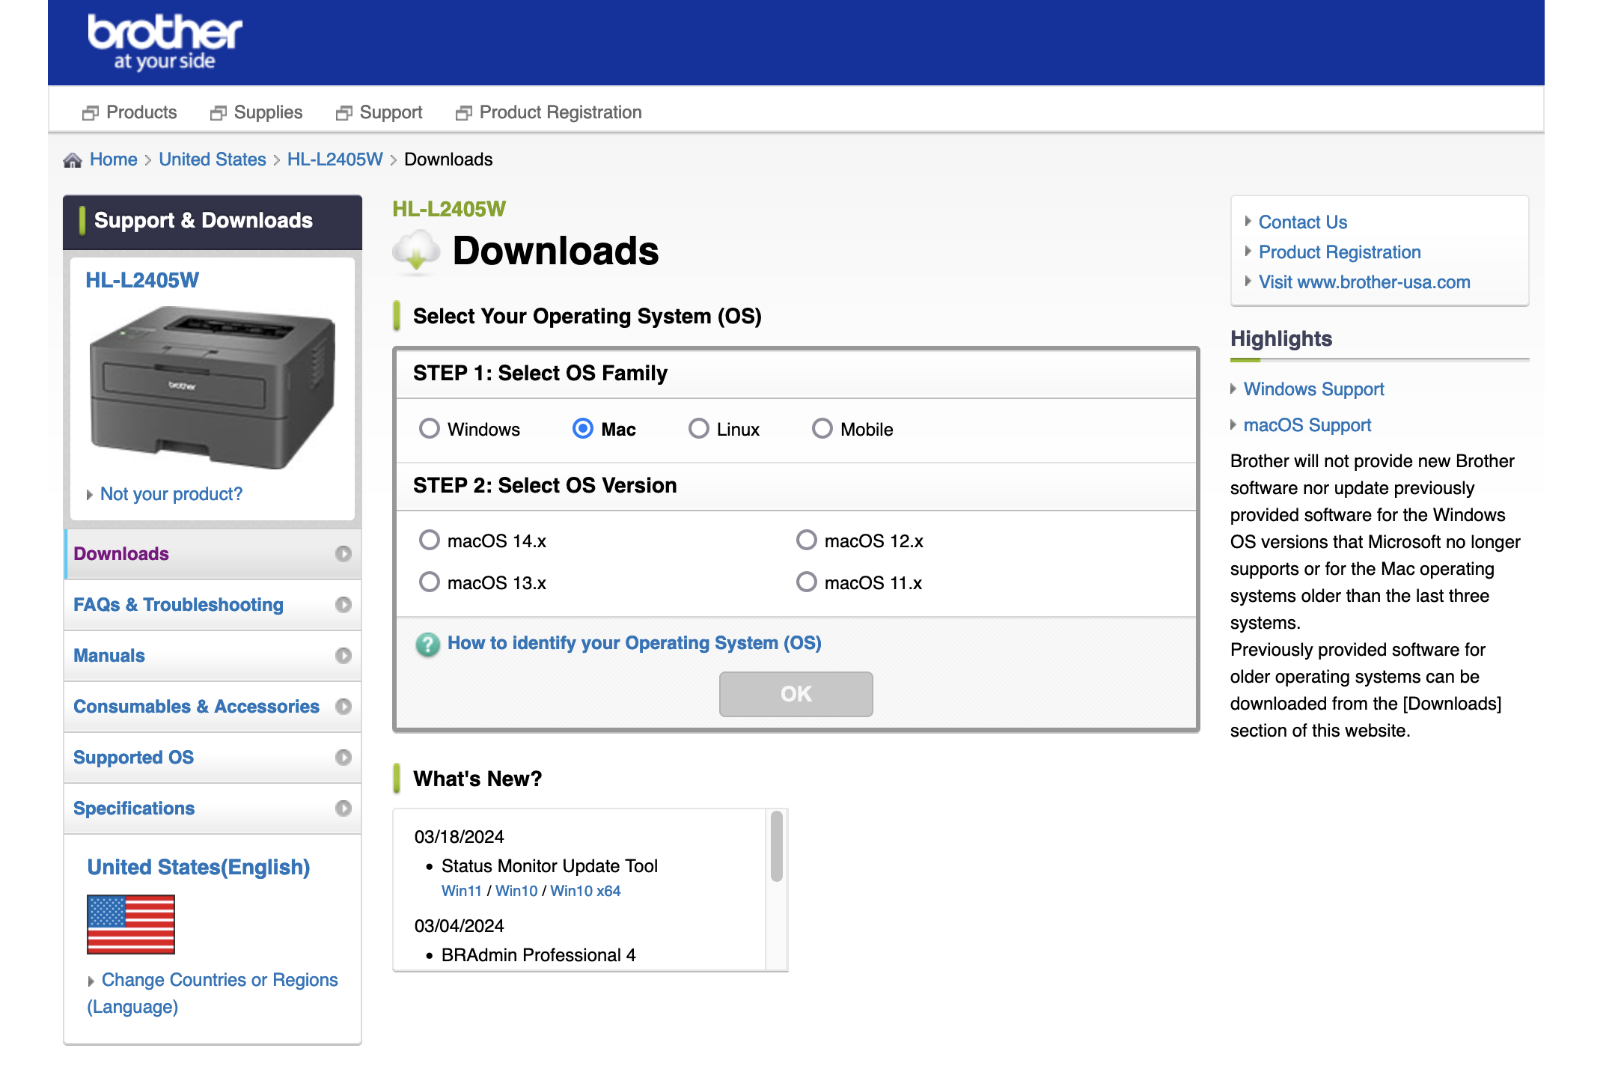Click the arrow icon on Manuals row
The height and width of the screenshot is (1078, 1621).
[344, 656]
